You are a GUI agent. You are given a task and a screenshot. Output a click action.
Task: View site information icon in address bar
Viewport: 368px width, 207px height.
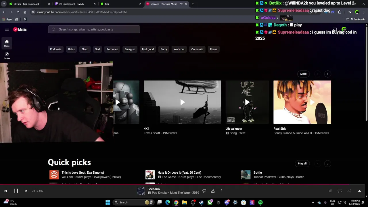coord(33,12)
